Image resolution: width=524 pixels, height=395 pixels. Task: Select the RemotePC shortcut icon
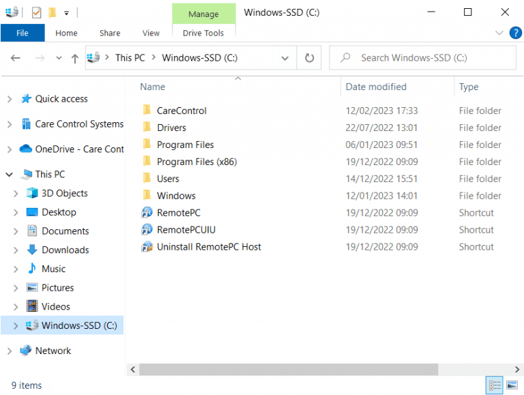[147, 212]
